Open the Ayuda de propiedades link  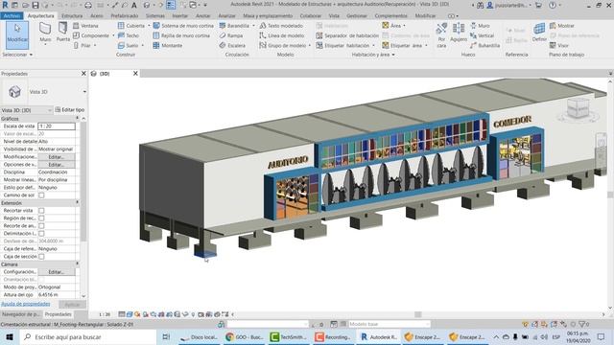(26, 304)
